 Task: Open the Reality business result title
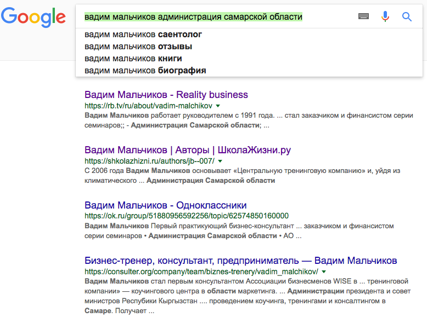[166, 95]
